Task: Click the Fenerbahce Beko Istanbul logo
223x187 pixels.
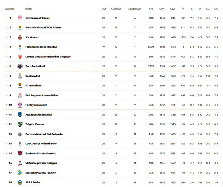Action: click(20, 47)
